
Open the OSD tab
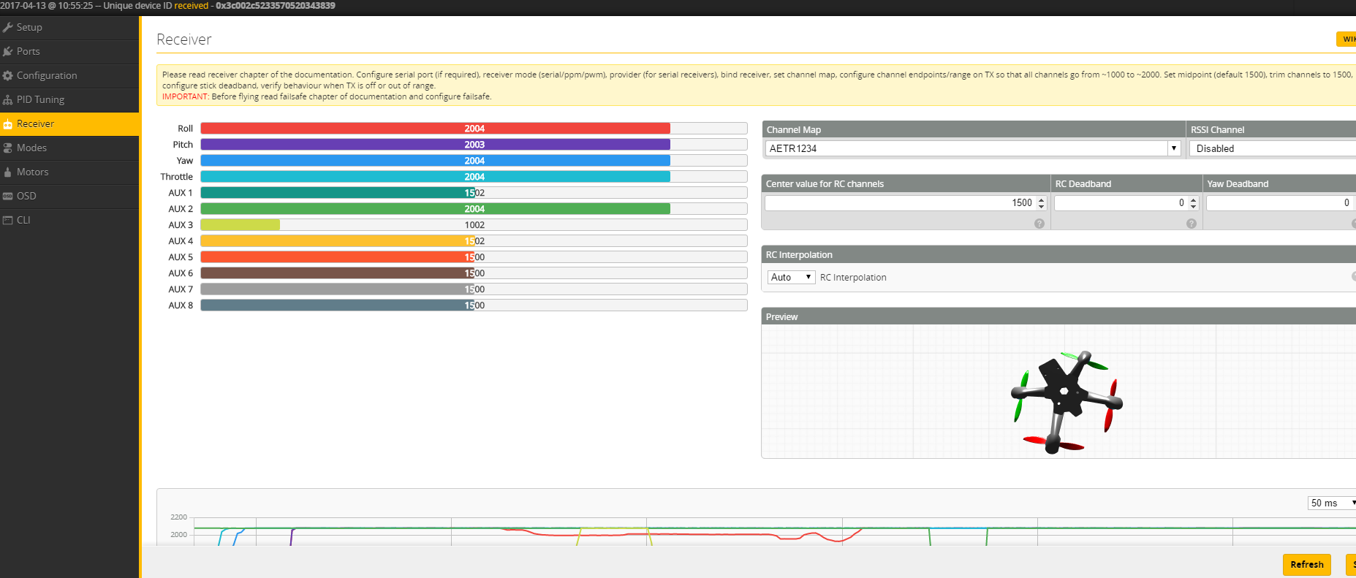[69, 196]
